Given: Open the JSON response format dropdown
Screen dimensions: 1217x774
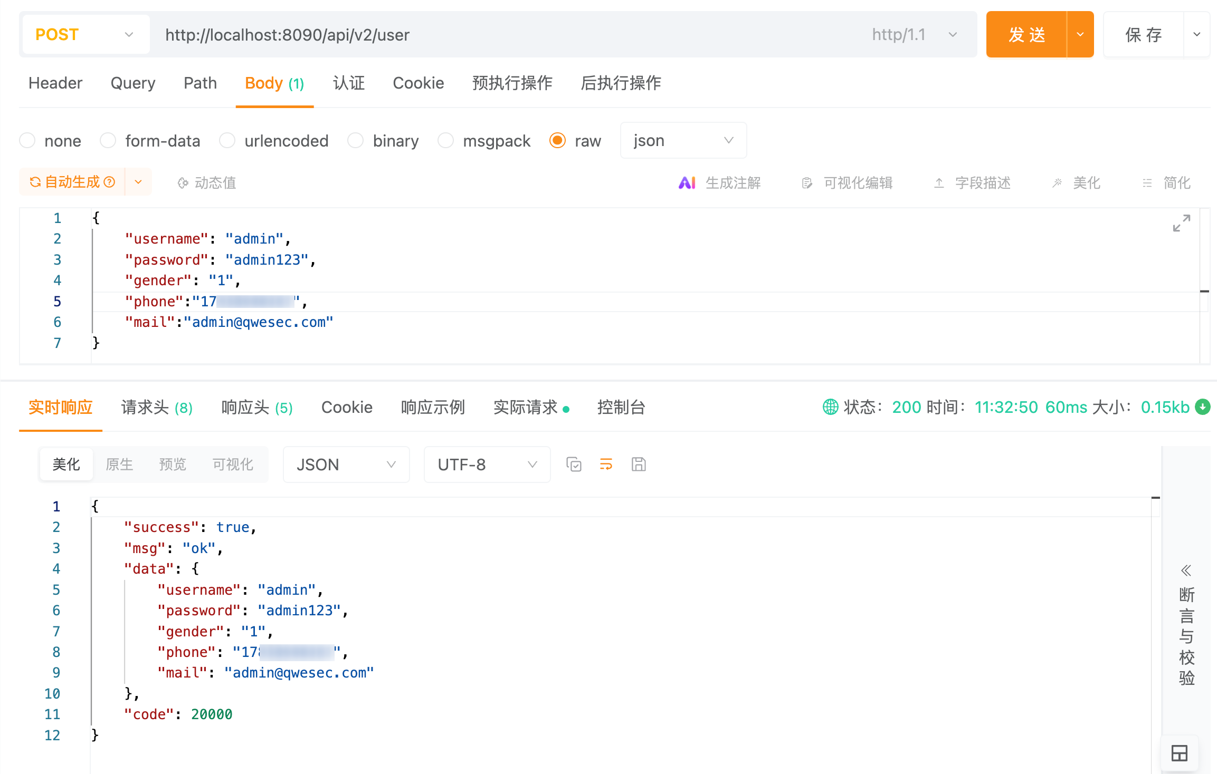Looking at the screenshot, I should pyautogui.click(x=346, y=465).
